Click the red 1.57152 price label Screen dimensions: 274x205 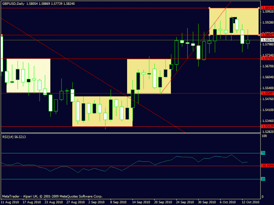pos(267,58)
